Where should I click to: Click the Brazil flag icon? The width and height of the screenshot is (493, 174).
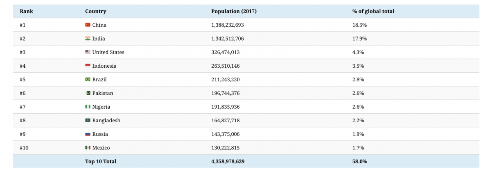point(88,80)
